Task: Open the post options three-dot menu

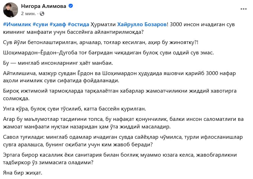Action: [243, 9]
